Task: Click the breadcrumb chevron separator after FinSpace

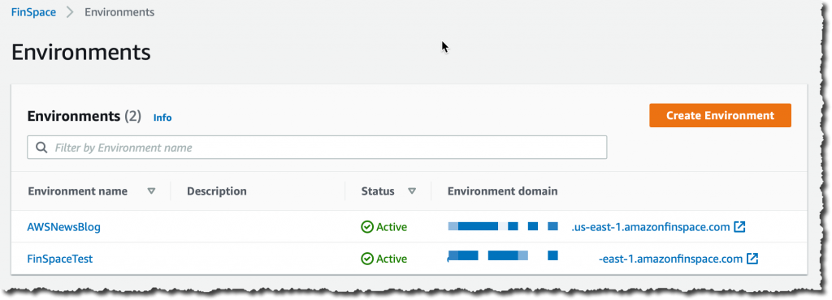Action: point(70,12)
